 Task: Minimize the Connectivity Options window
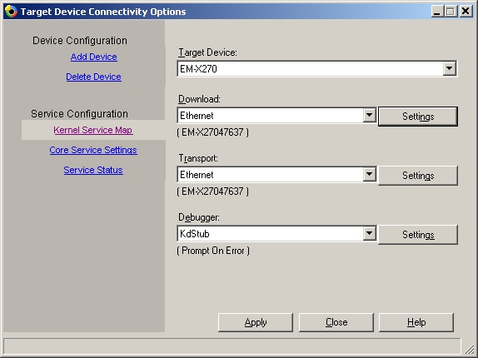click(x=437, y=12)
